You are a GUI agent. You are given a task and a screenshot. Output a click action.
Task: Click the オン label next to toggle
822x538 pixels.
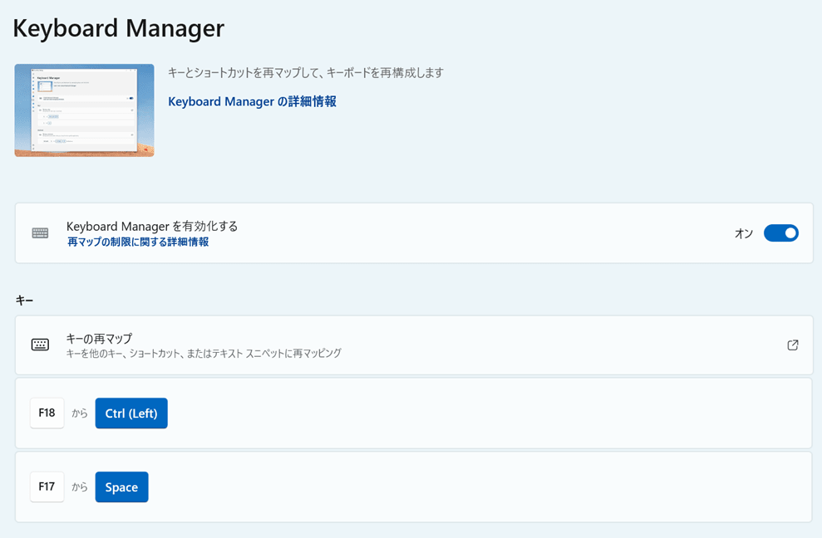pyautogui.click(x=744, y=233)
